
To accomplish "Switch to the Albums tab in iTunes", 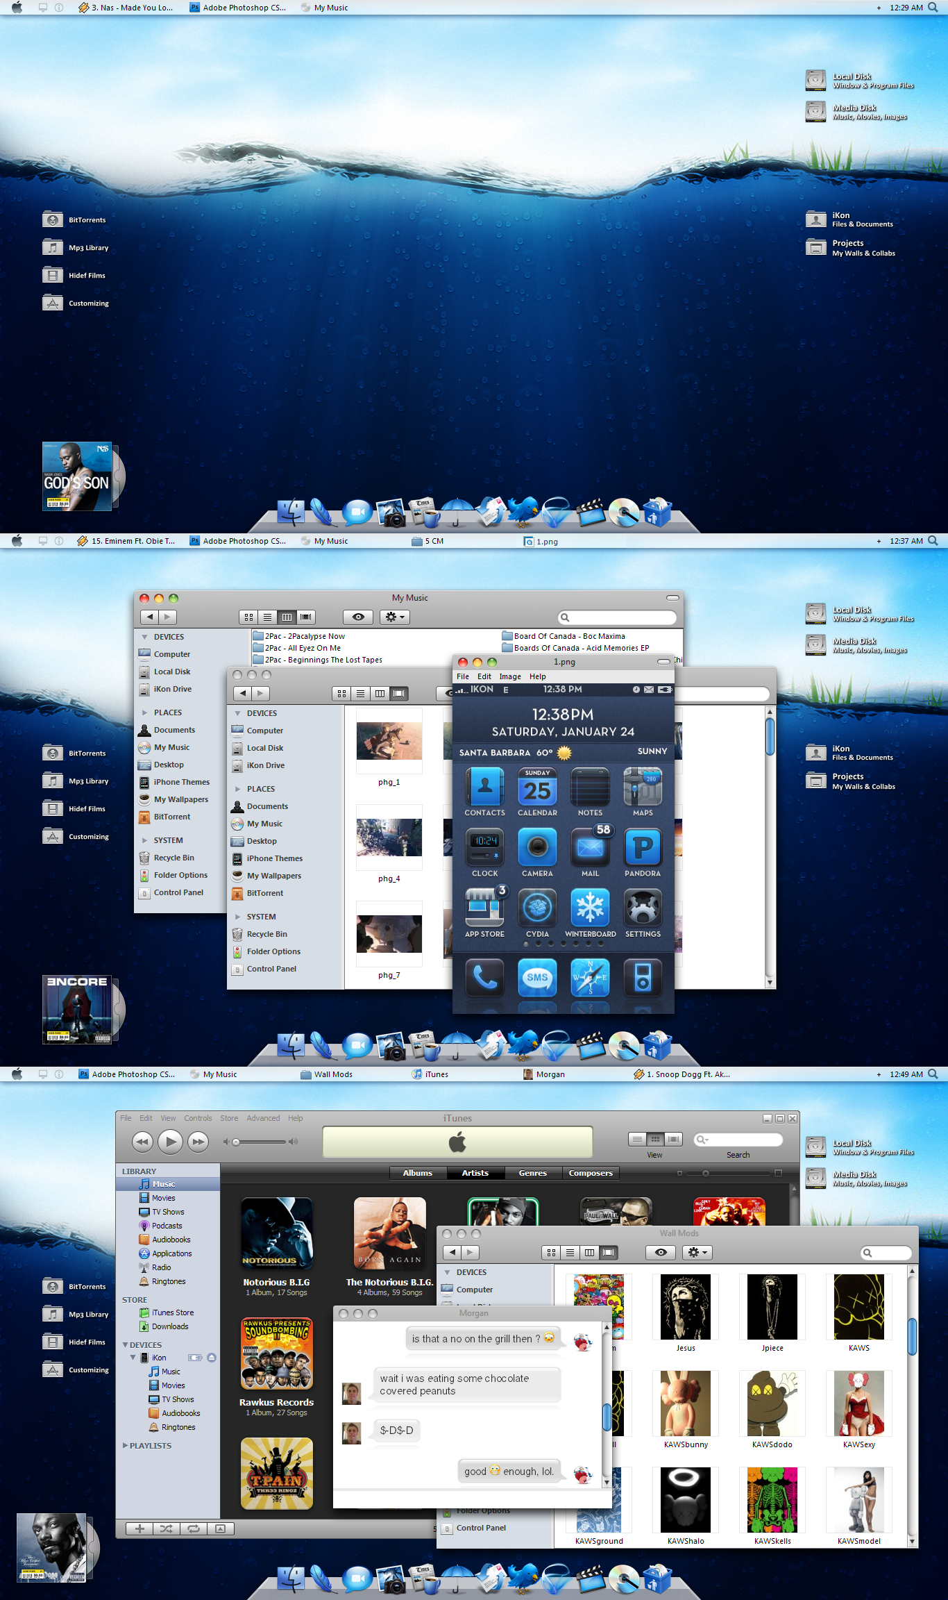I will tap(418, 1173).
